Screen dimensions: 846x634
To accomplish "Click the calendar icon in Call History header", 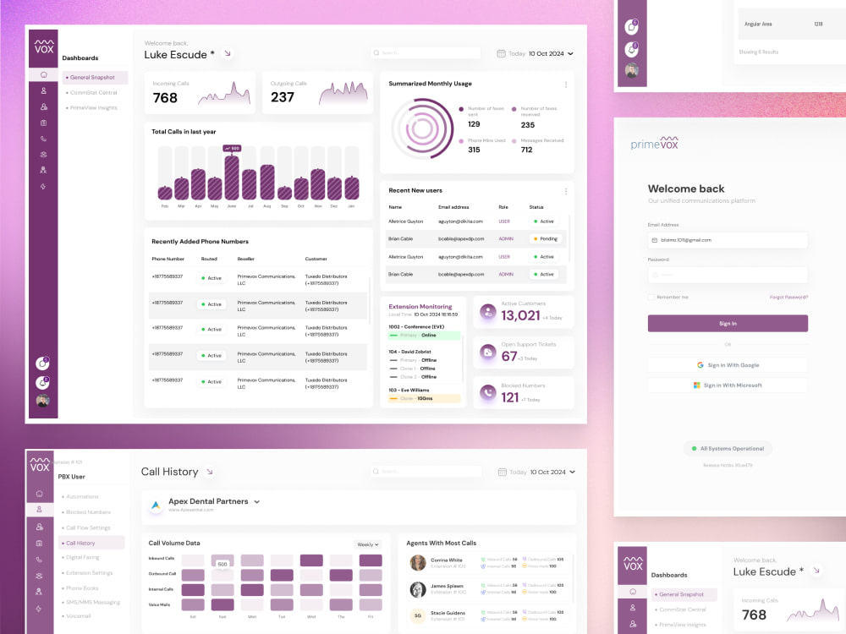I will pos(503,472).
